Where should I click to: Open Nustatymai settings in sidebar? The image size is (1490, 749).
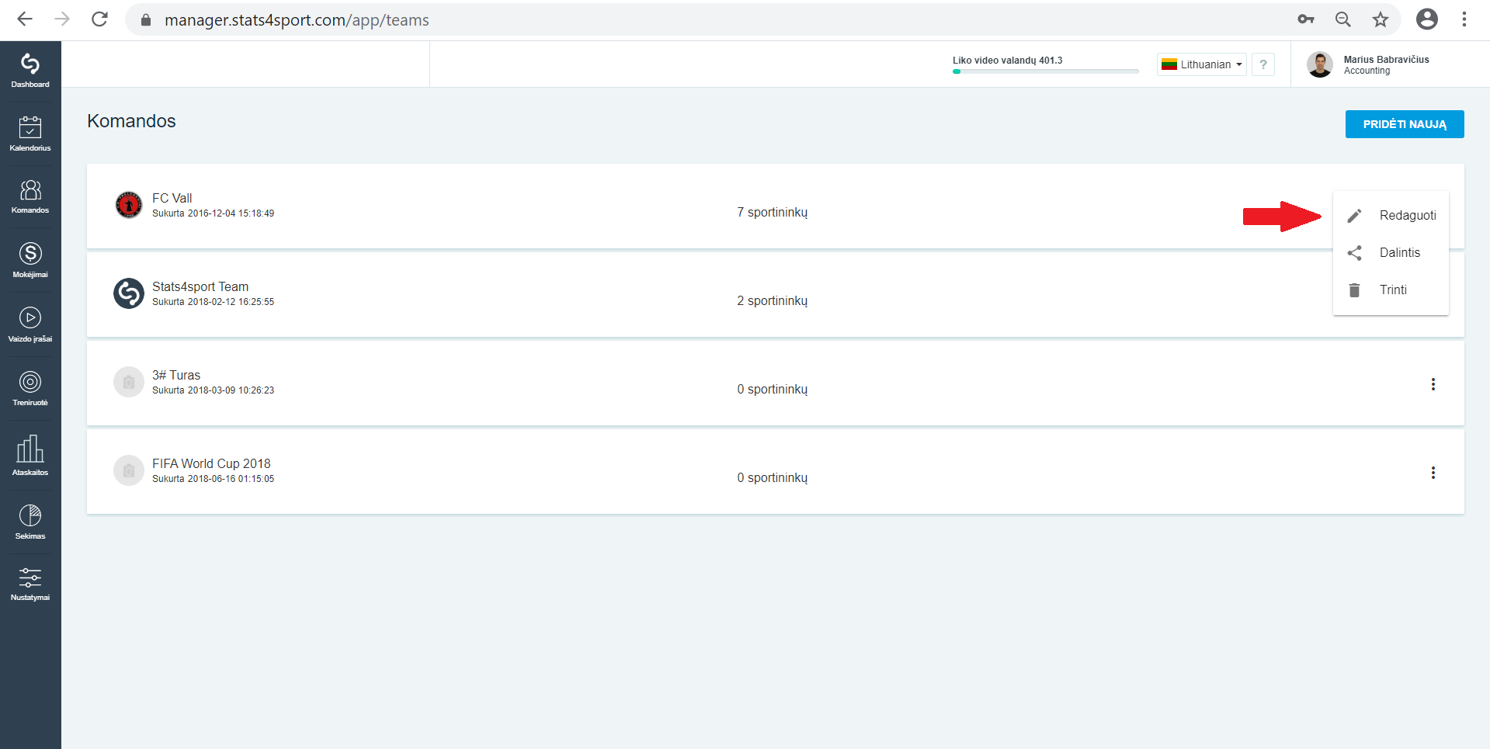(x=30, y=584)
